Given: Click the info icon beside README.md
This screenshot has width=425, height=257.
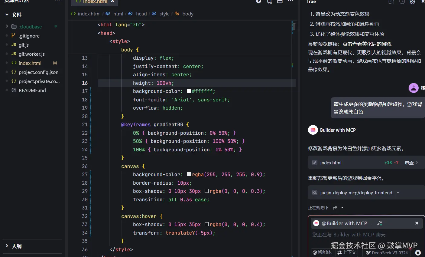Looking at the screenshot, I should [x=14, y=90].
